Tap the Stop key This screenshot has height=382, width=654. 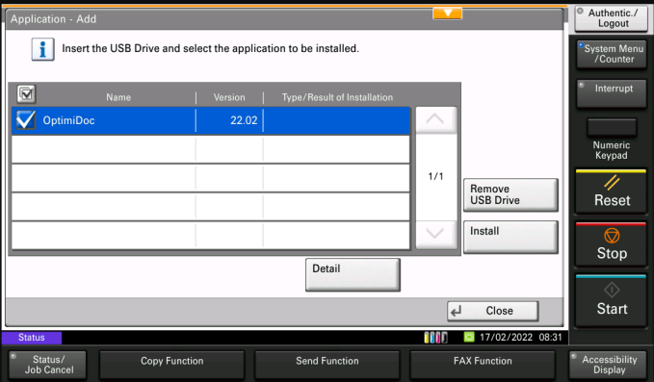[x=612, y=244]
